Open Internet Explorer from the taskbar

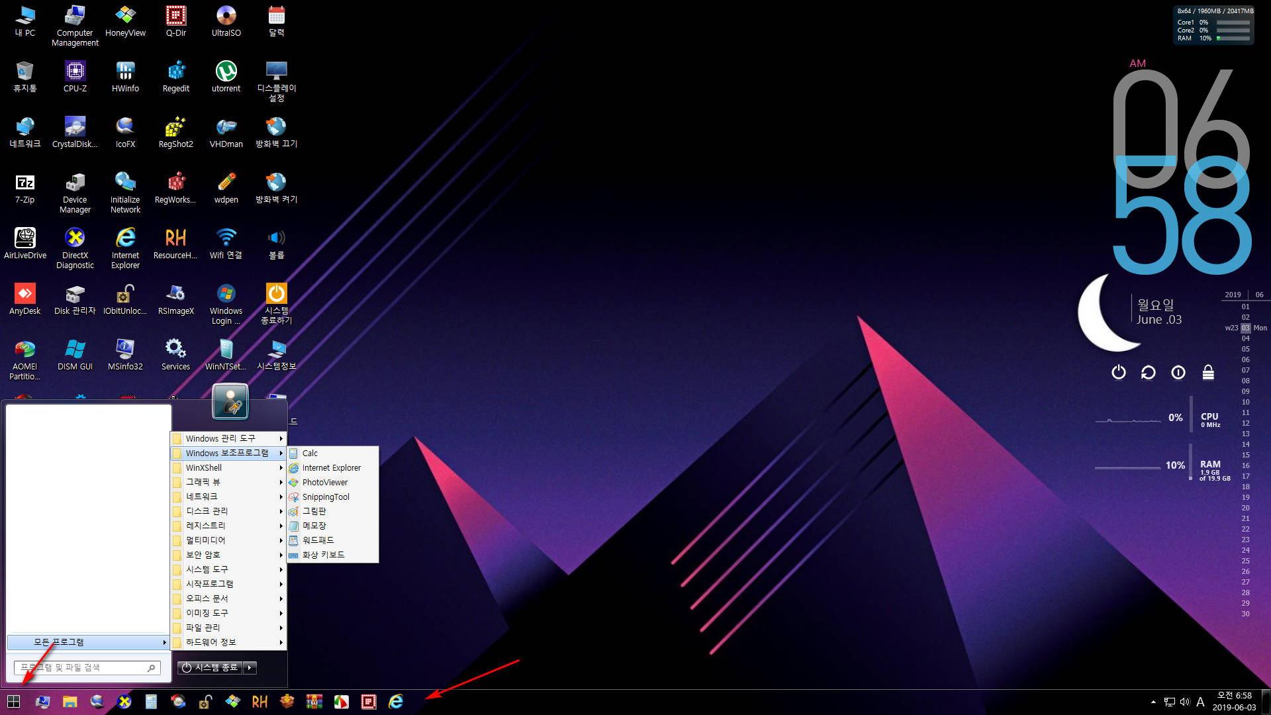click(396, 702)
